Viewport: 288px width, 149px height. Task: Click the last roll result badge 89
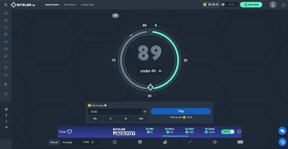pyautogui.click(x=115, y=16)
